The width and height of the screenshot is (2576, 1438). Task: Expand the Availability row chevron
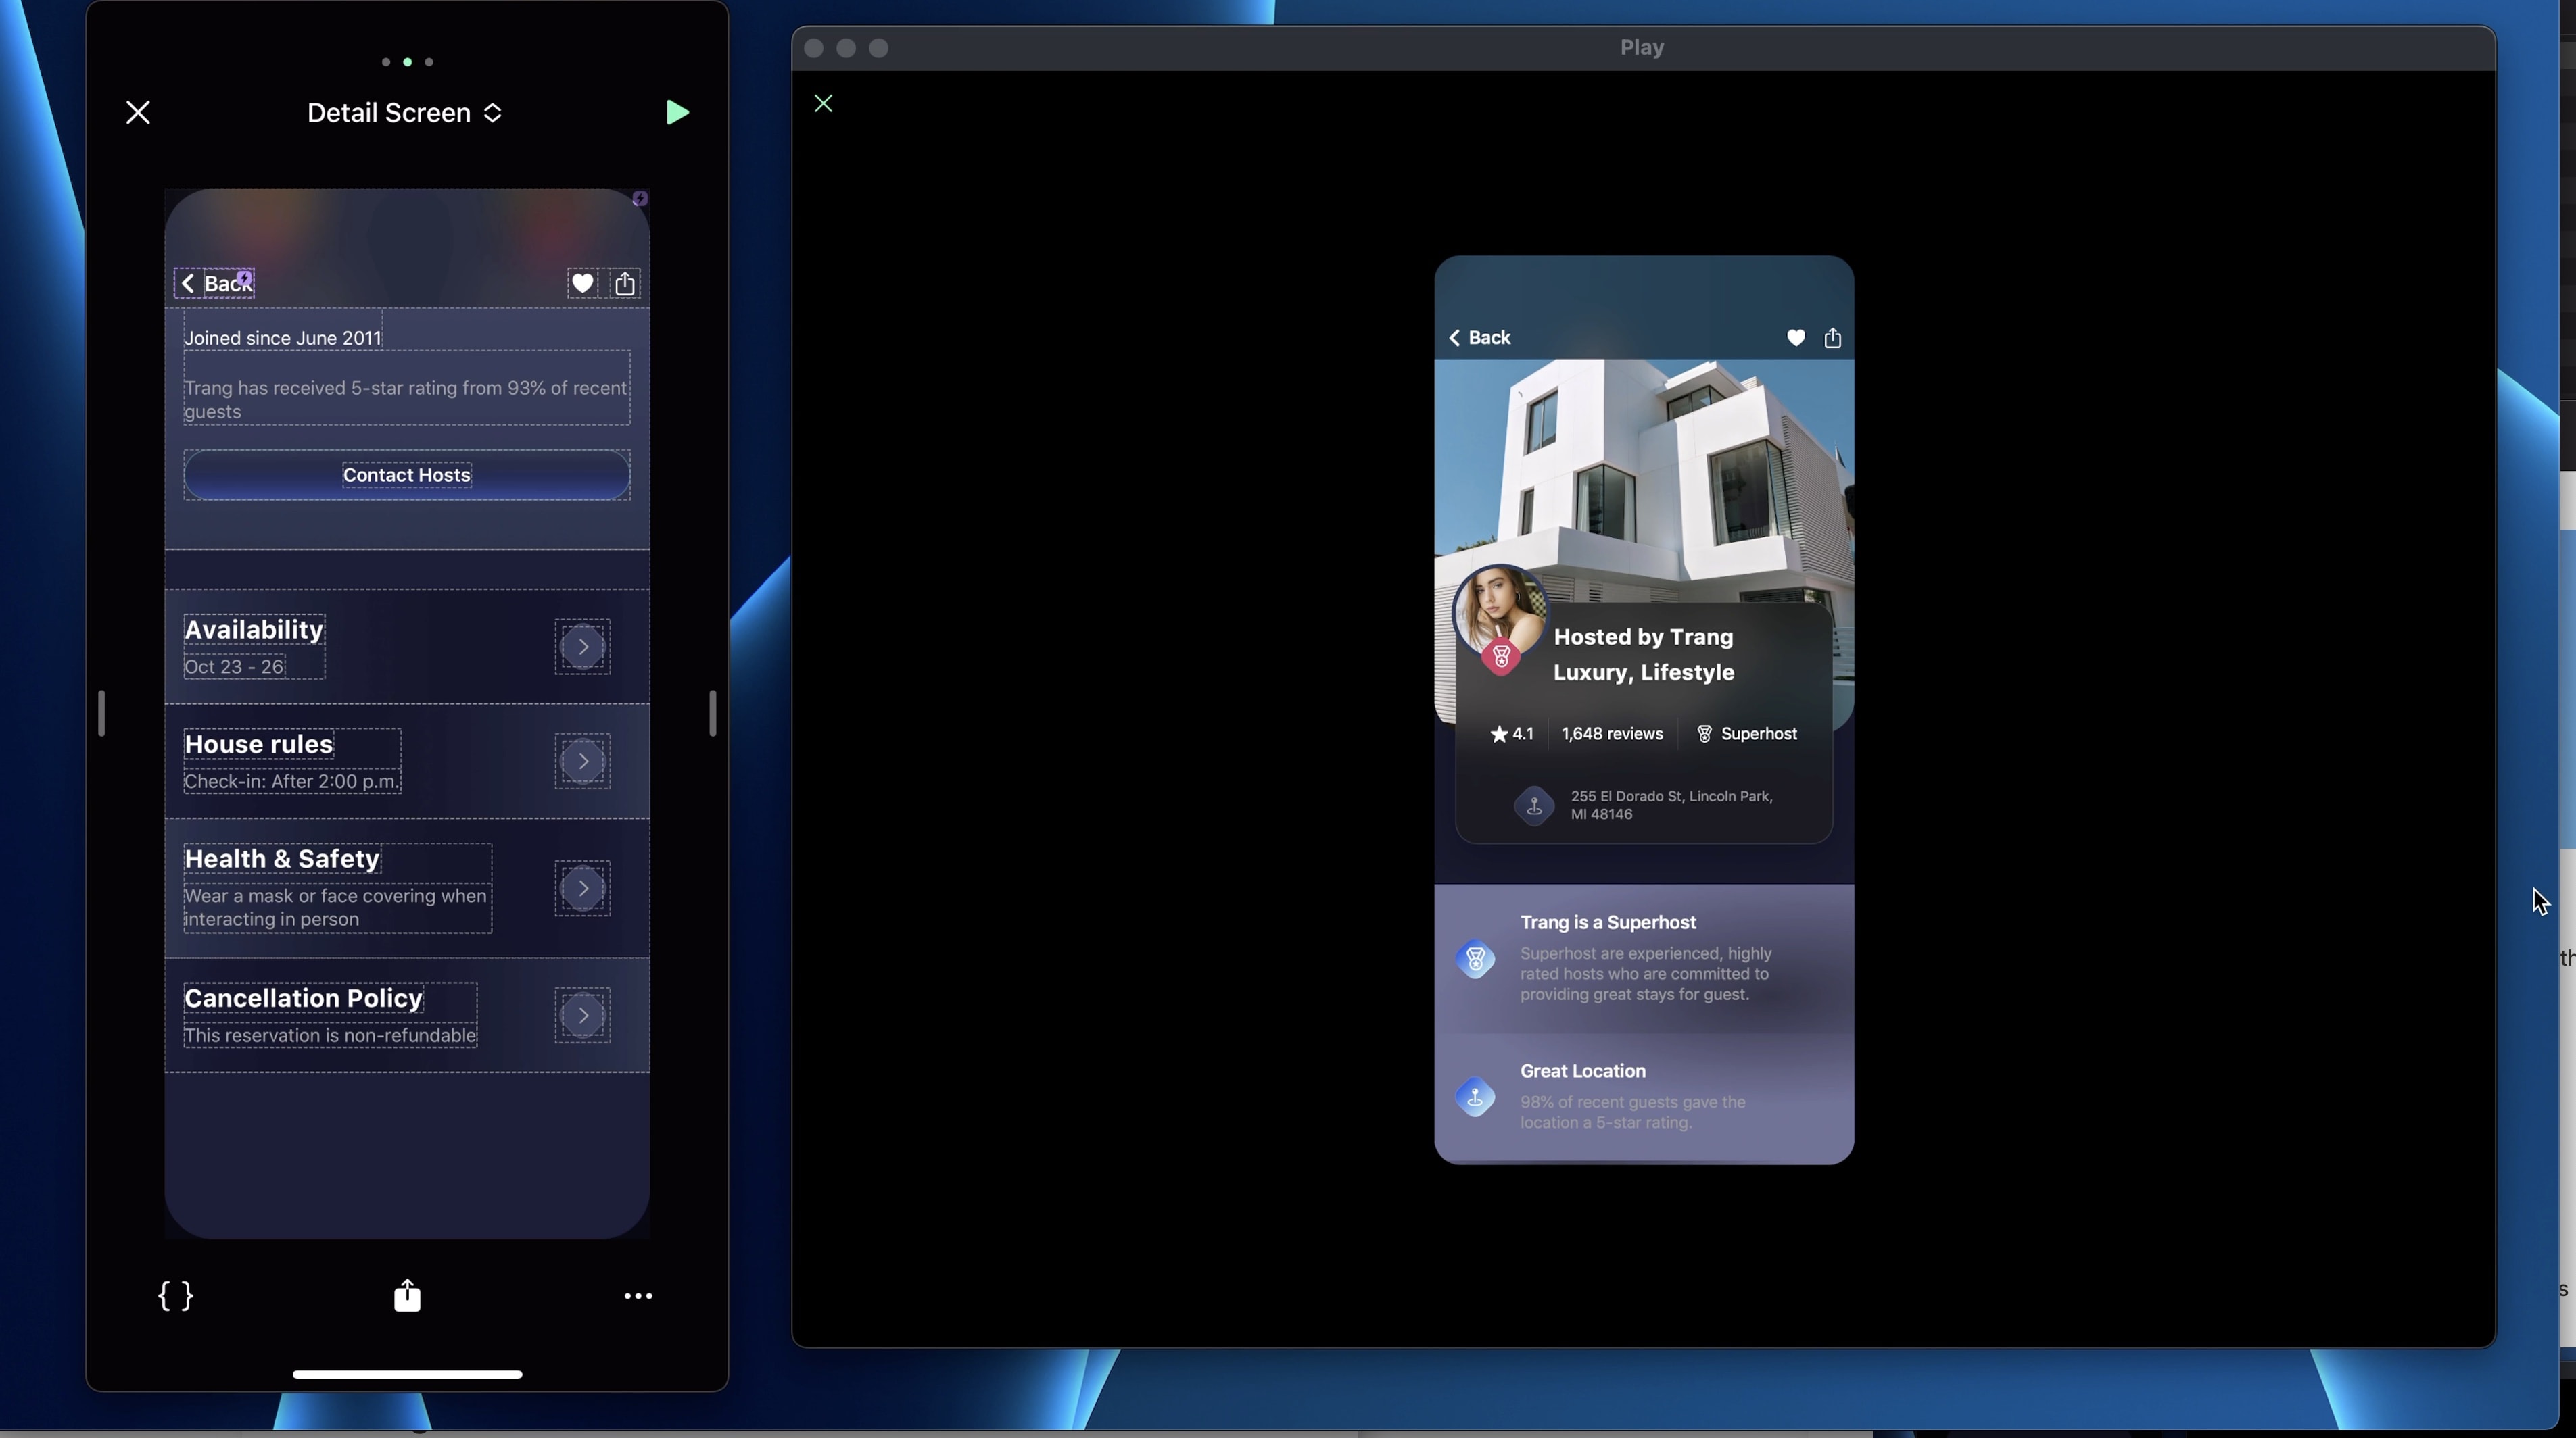[583, 647]
